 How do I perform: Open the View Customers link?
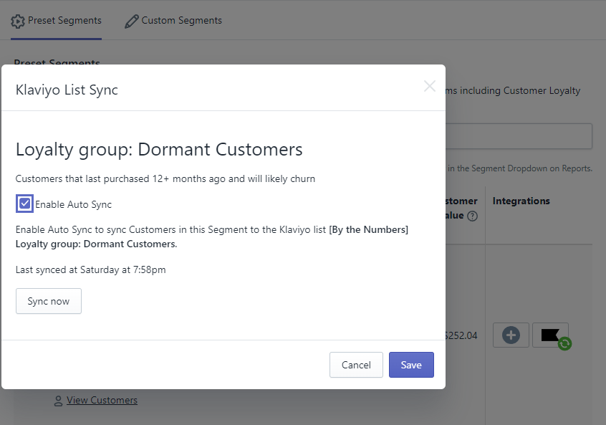click(x=102, y=400)
